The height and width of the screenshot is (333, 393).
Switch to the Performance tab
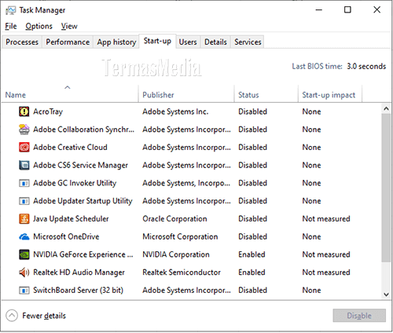point(68,42)
